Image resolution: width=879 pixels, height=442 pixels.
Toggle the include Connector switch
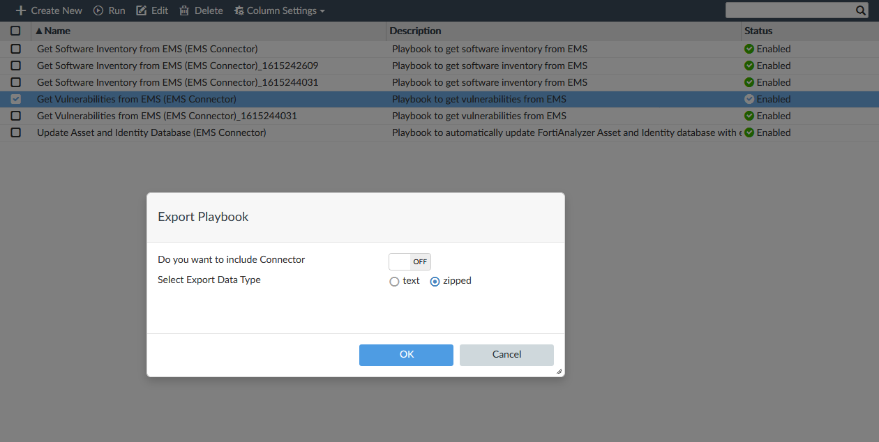pyautogui.click(x=410, y=261)
